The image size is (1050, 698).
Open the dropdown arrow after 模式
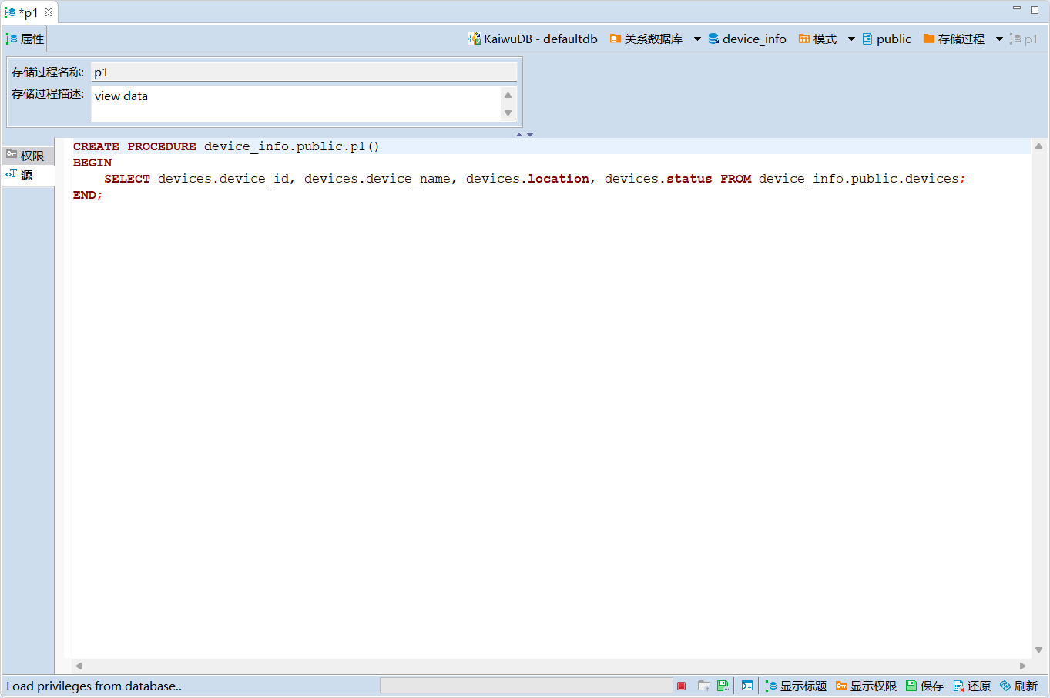pyautogui.click(x=851, y=39)
